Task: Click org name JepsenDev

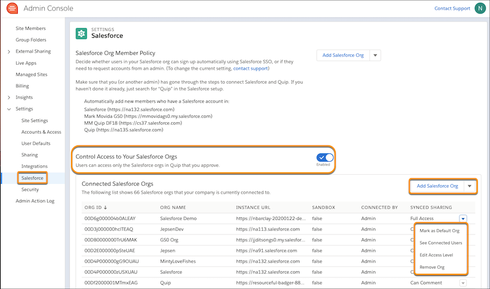Action: tap(172, 229)
